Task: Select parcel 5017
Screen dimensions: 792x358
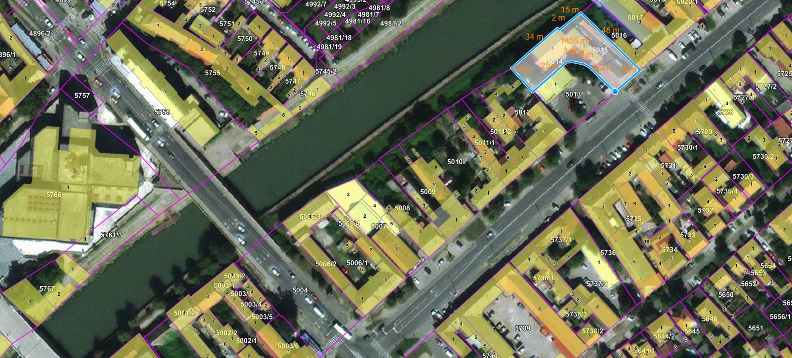Action: tap(635, 18)
